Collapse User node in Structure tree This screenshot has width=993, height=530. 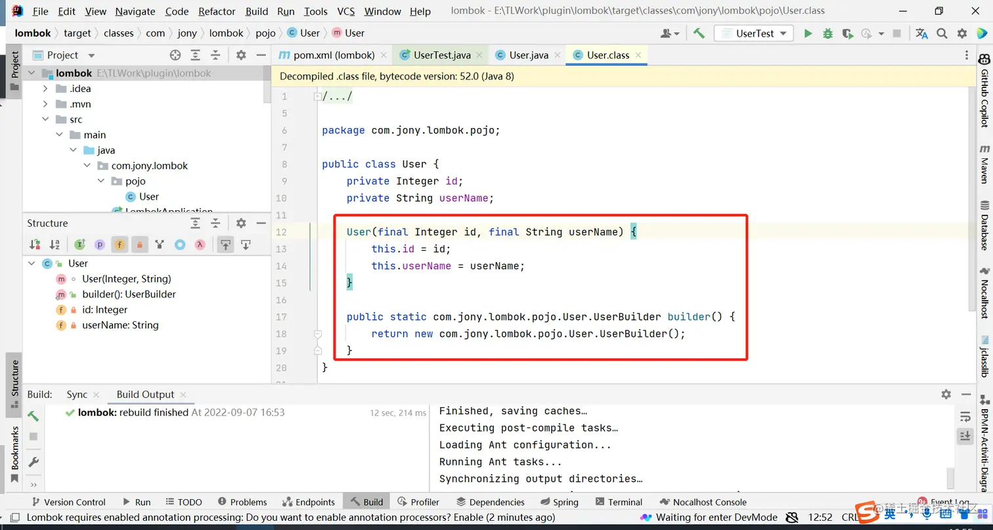coord(31,263)
